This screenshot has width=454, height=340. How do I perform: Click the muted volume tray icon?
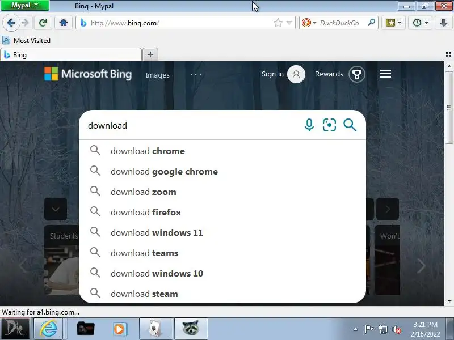point(396,329)
